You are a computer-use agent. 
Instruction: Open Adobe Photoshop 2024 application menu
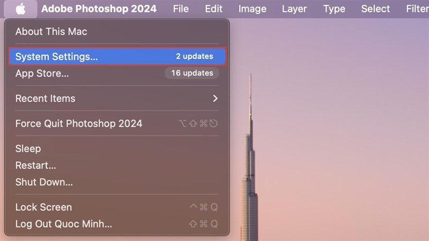click(x=99, y=9)
